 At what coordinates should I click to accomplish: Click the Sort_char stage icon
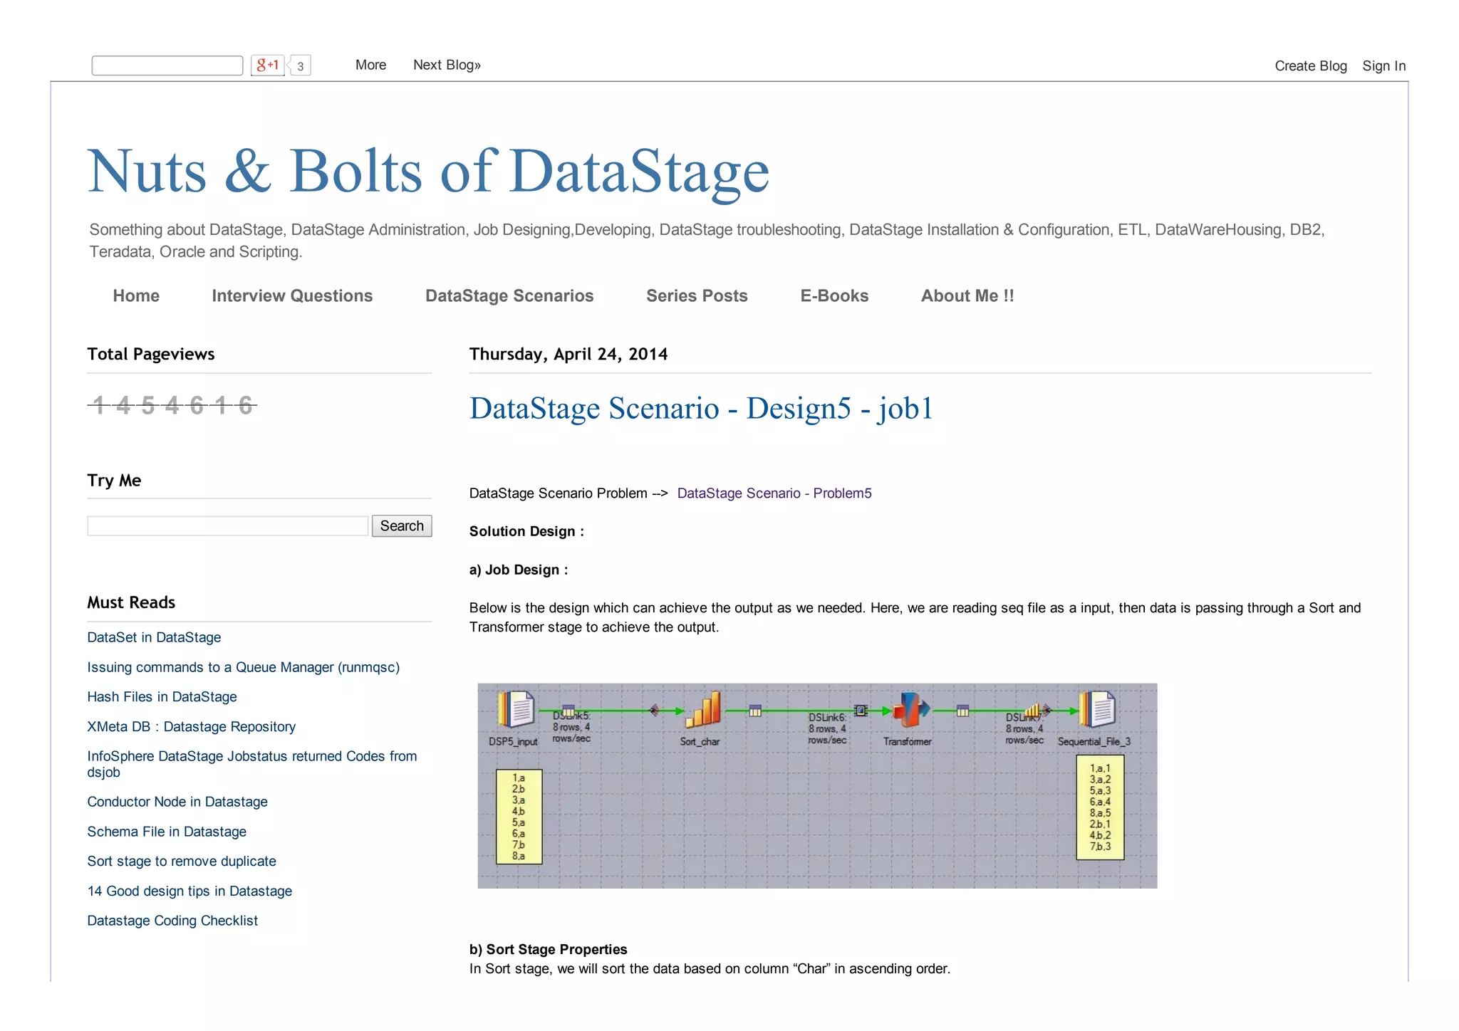[x=702, y=709]
